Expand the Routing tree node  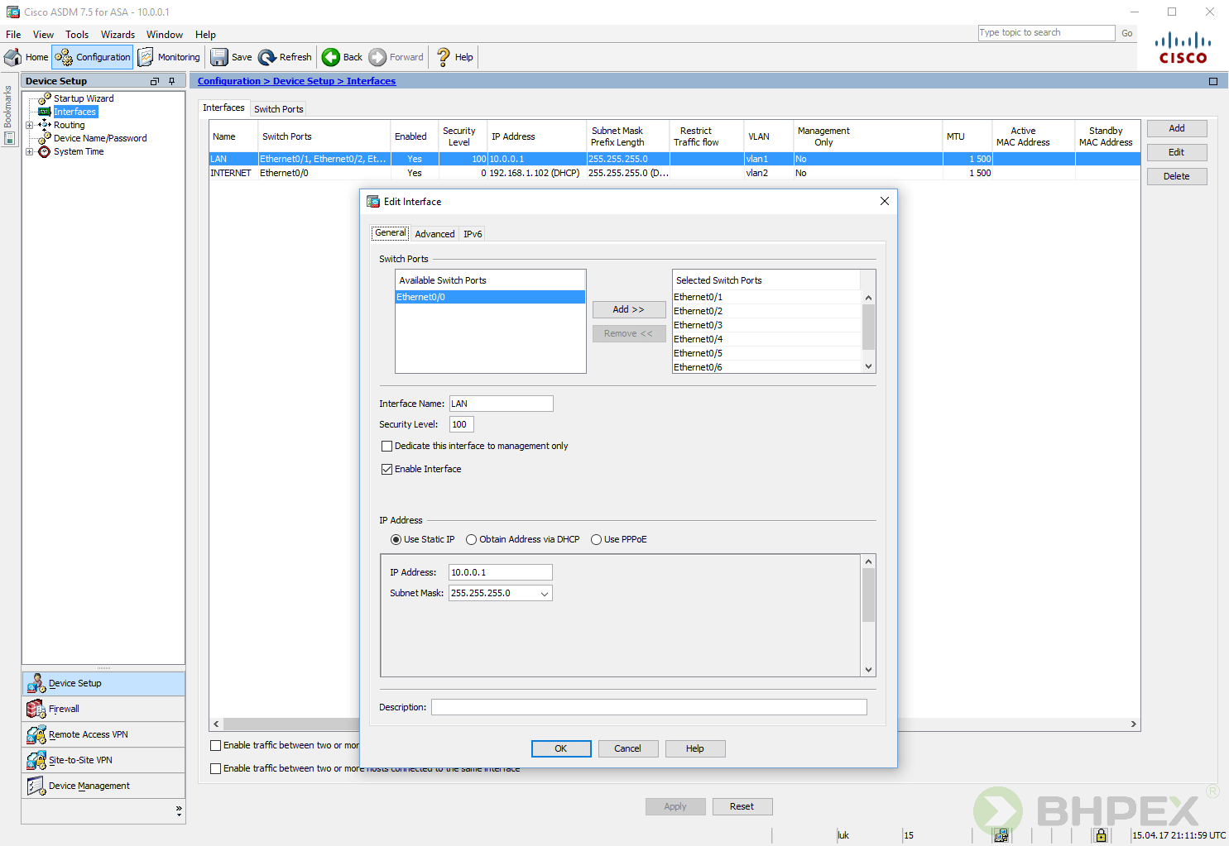30,125
